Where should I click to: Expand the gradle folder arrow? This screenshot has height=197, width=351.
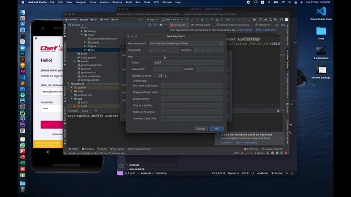tap(75, 61)
